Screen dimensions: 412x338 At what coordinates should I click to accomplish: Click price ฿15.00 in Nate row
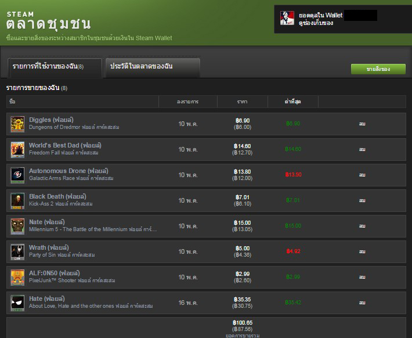click(x=242, y=222)
